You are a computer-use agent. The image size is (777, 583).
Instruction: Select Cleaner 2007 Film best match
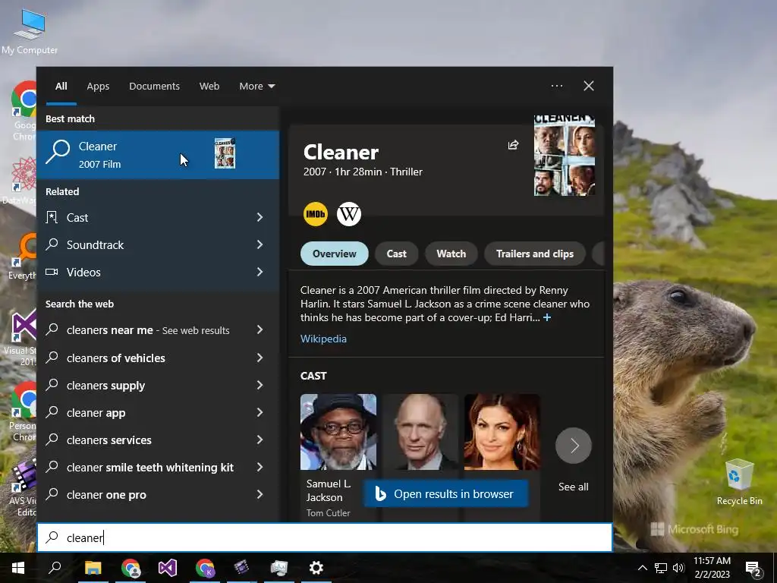[158, 154]
